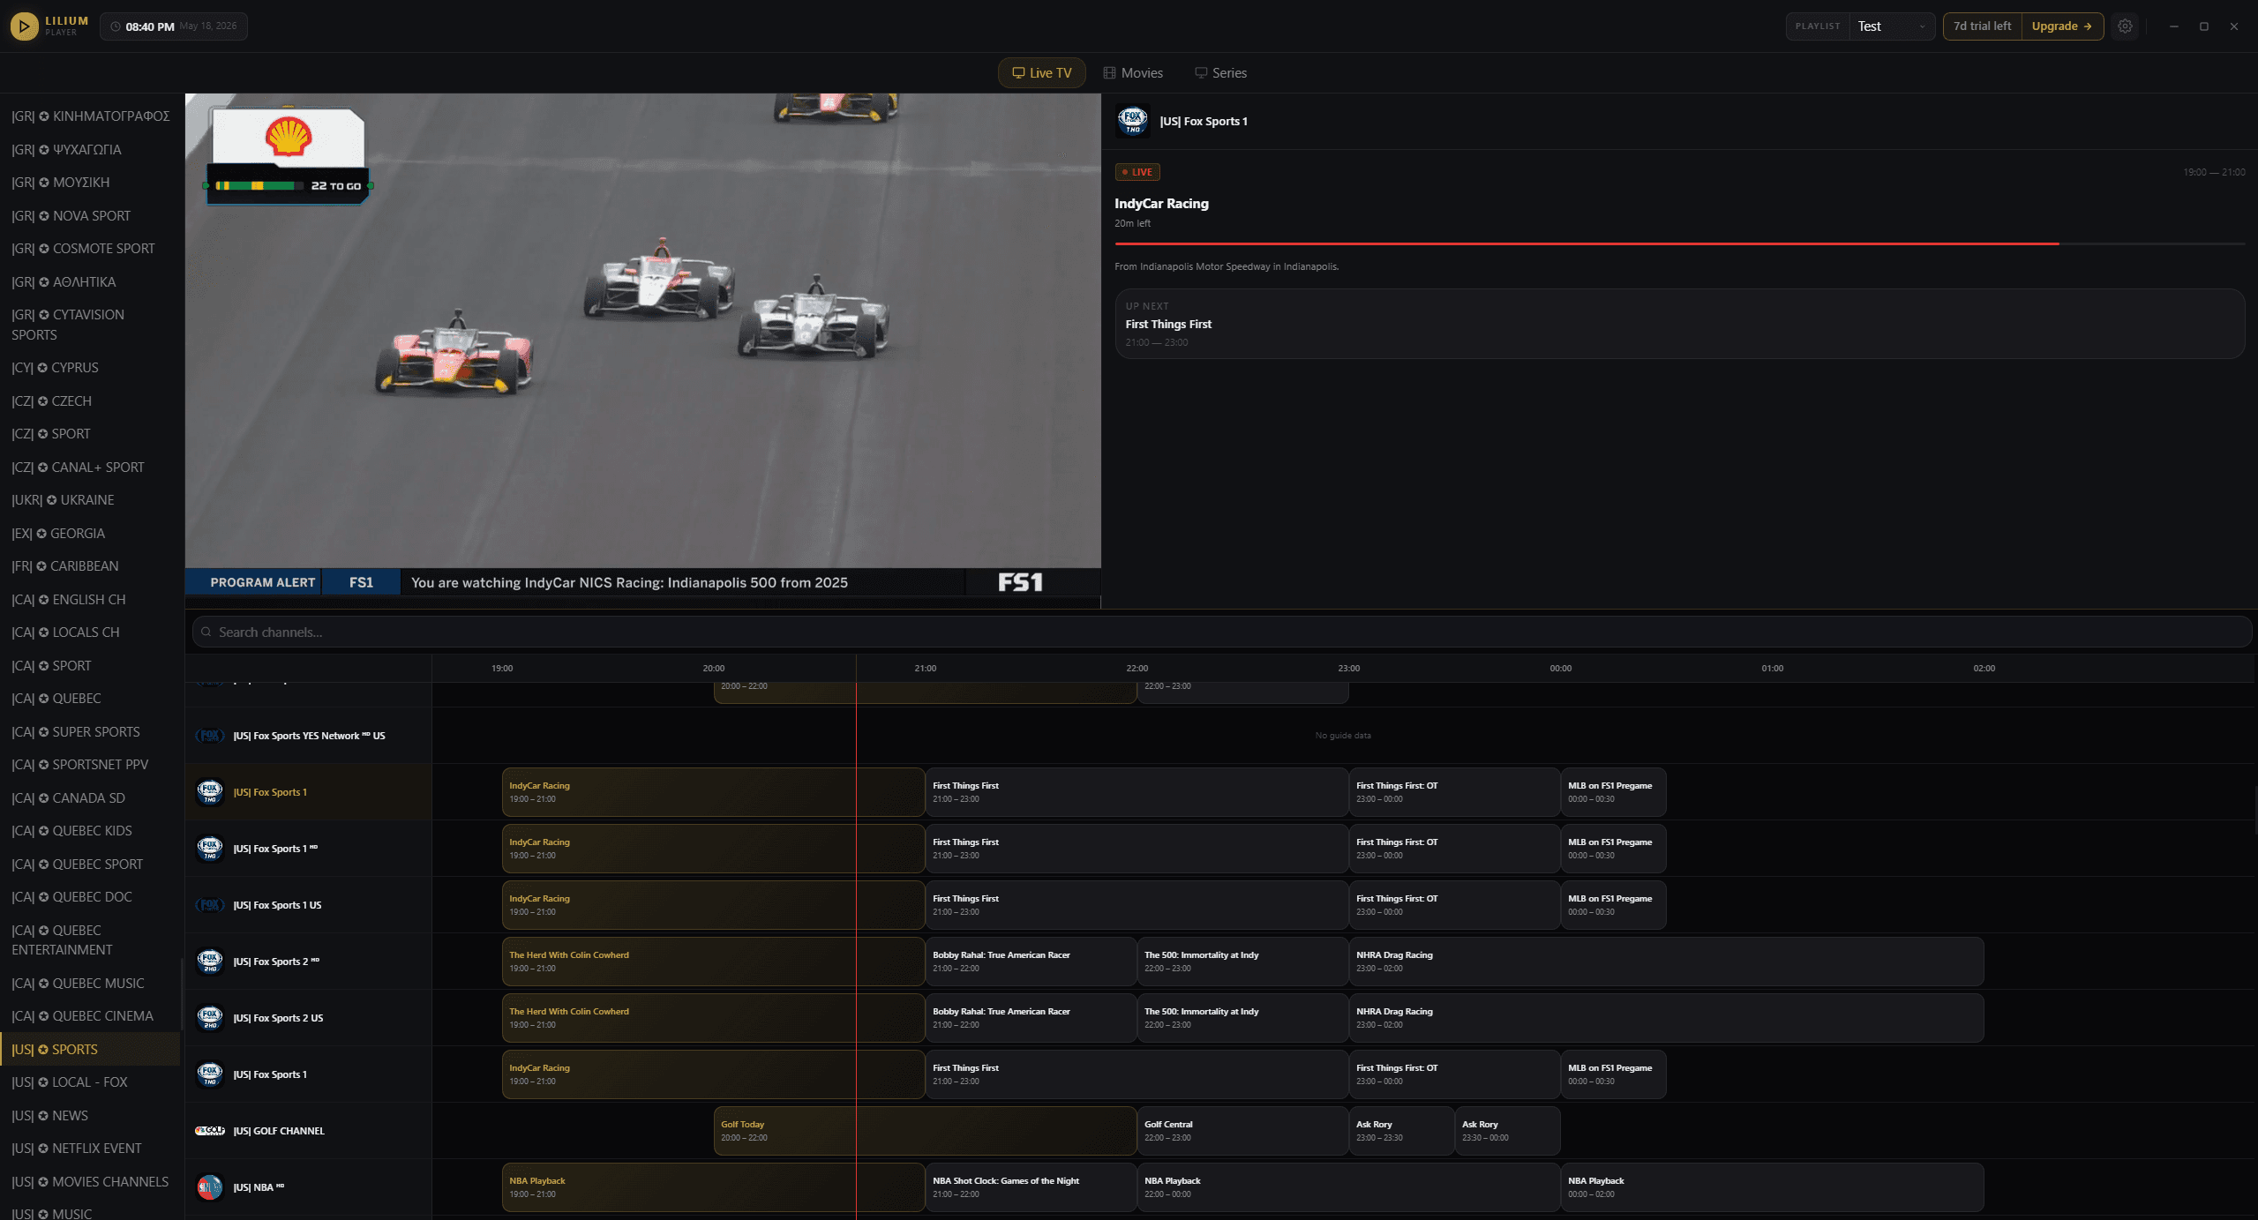2258x1220 pixels.
Task: Open First Things First: OT on Fox Sports 1 HD
Action: coord(1454,849)
